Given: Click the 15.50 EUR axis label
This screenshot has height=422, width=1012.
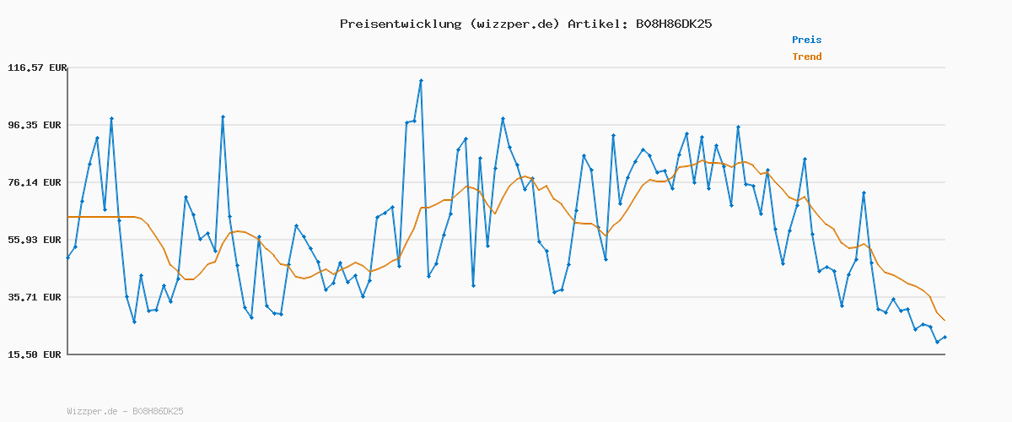Looking at the screenshot, I should point(37,354).
